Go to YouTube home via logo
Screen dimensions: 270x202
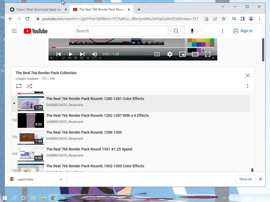click(x=36, y=31)
